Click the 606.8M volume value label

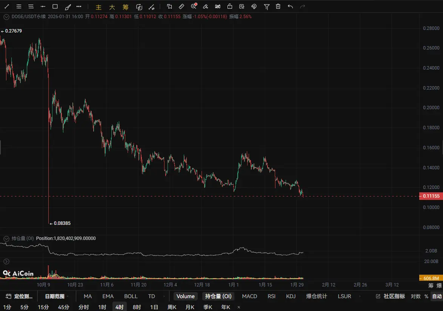(x=431, y=278)
